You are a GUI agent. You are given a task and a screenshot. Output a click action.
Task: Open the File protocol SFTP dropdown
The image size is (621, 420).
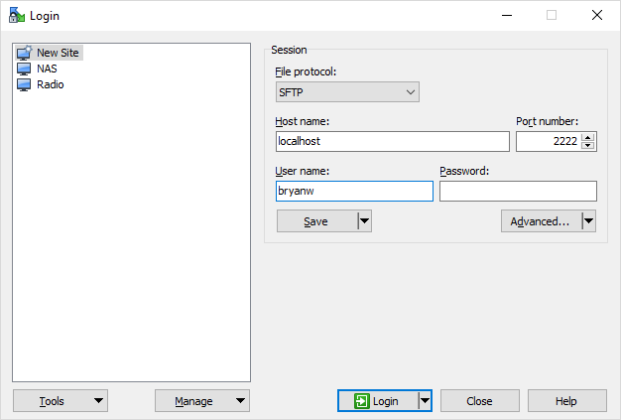pyautogui.click(x=347, y=92)
